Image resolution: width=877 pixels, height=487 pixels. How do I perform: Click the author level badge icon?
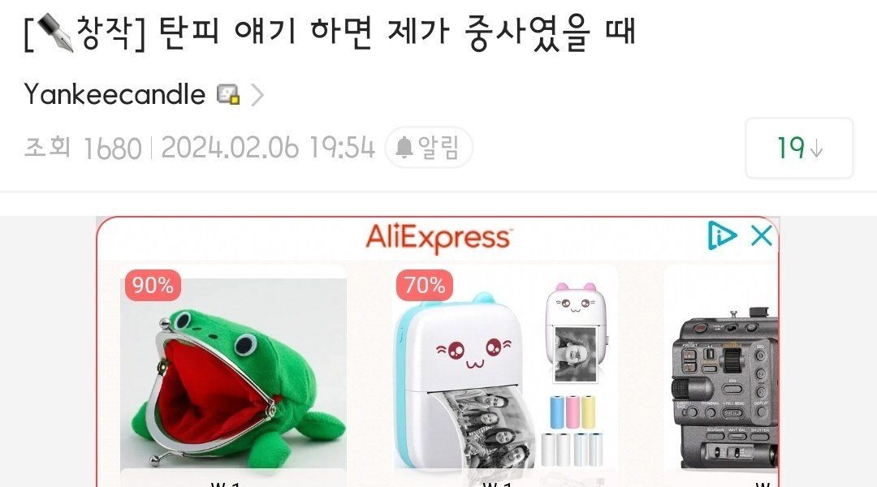click(x=229, y=94)
